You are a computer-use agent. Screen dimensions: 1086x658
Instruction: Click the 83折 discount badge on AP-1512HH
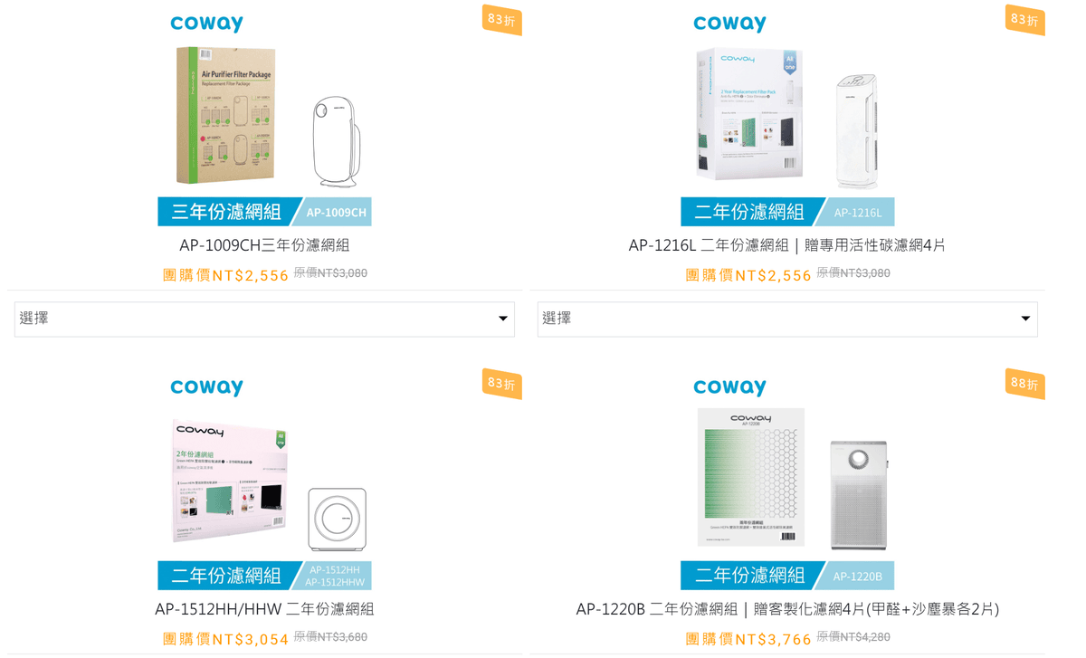tap(501, 384)
